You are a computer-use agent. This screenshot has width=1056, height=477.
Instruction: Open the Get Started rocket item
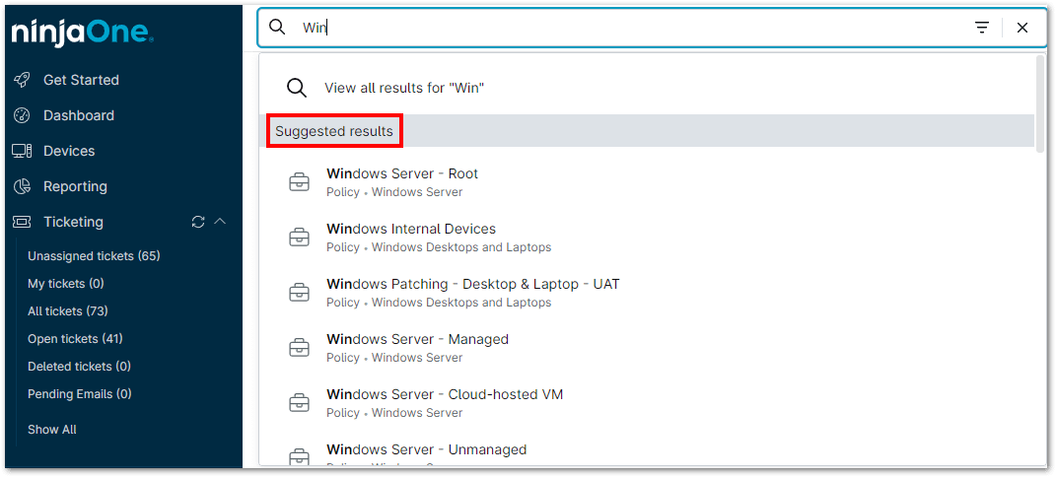[80, 80]
